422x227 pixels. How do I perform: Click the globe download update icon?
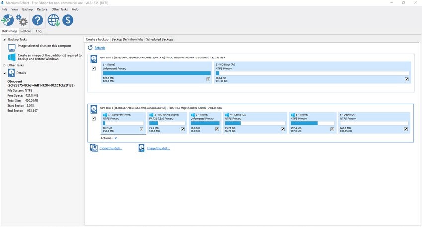[53, 20]
